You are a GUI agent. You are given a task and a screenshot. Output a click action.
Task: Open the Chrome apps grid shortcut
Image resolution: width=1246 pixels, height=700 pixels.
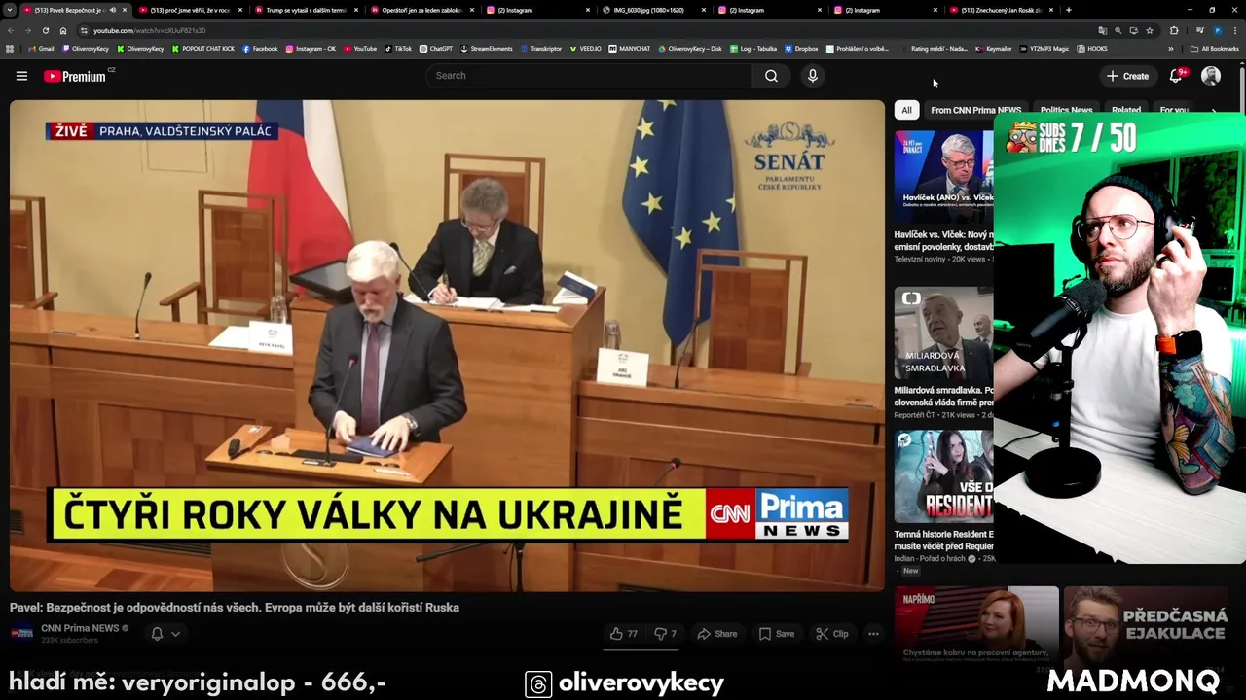point(10,49)
